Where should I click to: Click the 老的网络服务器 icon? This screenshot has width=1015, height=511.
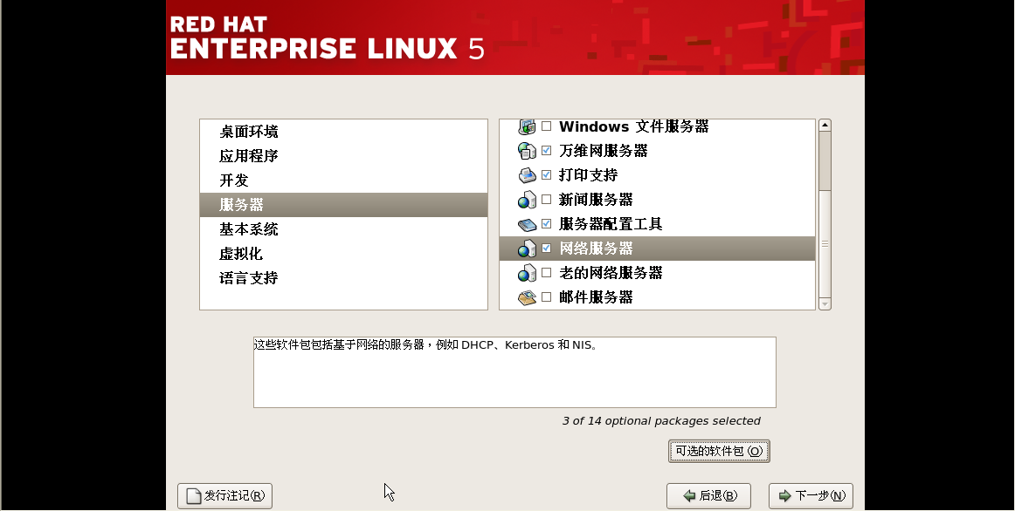[527, 273]
